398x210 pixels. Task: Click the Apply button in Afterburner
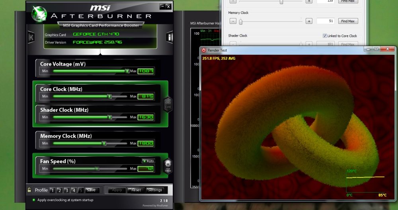point(117,190)
